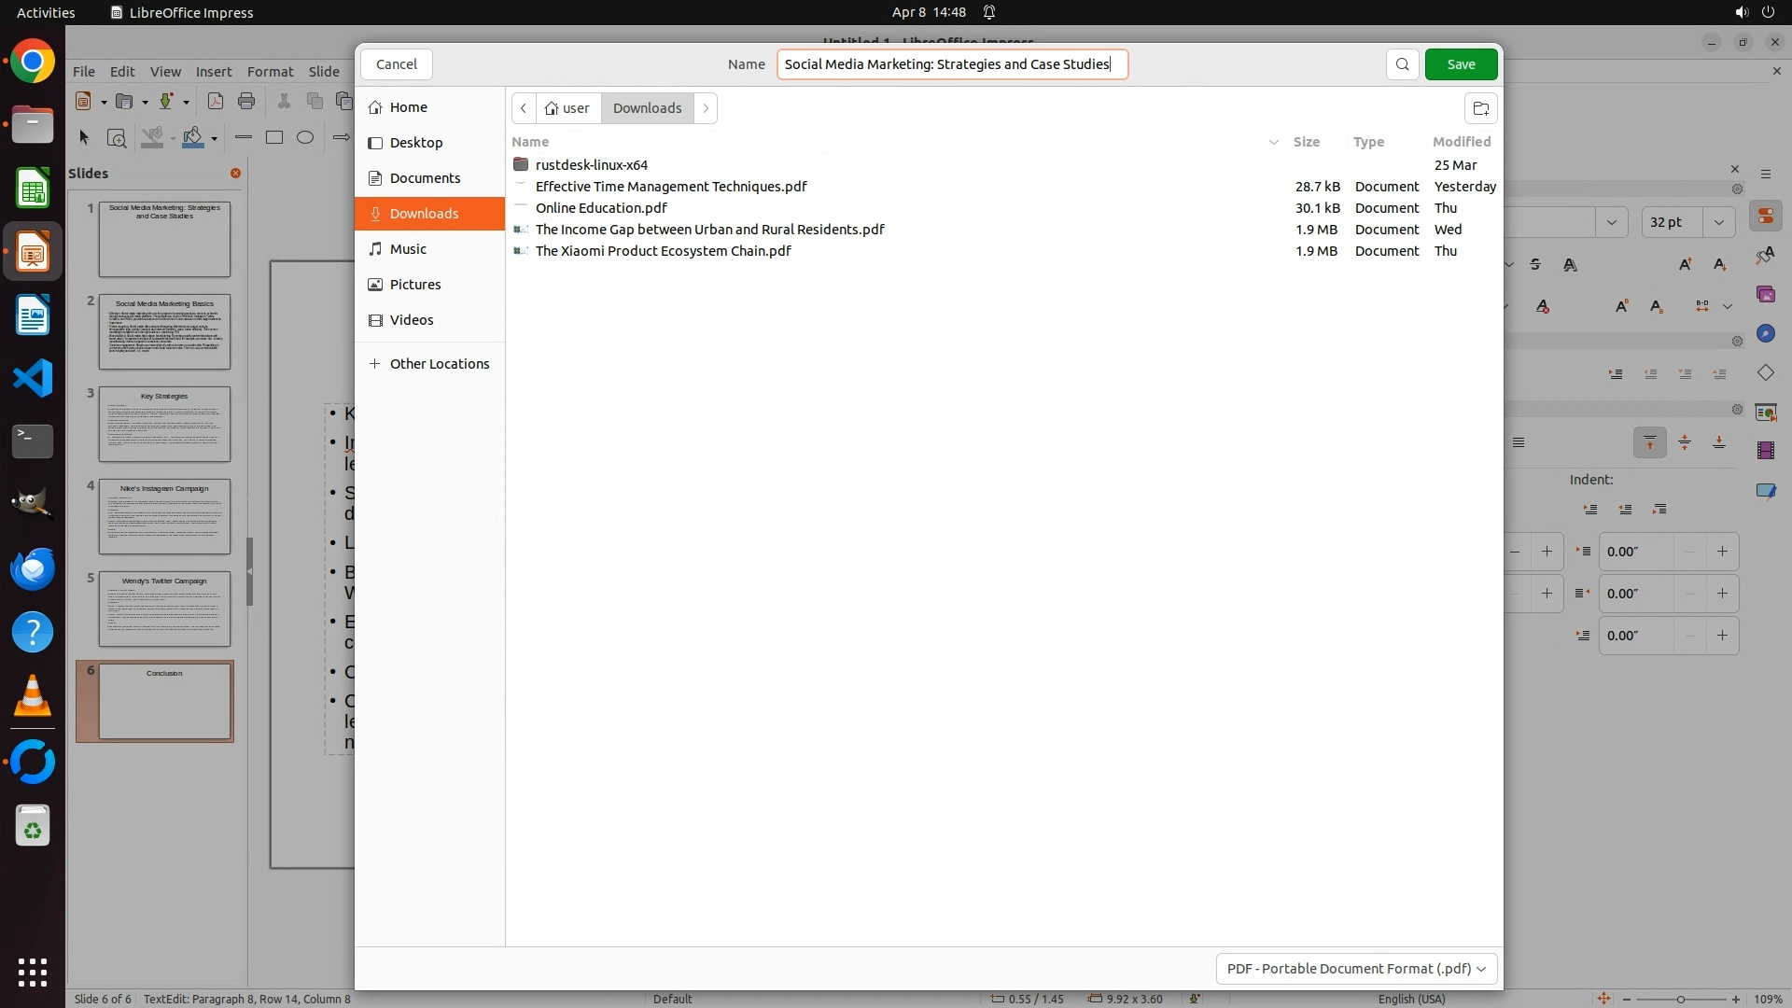Viewport: 1792px width, 1008px height.
Task: Go to Documents in the sidebar
Action: [x=425, y=178]
